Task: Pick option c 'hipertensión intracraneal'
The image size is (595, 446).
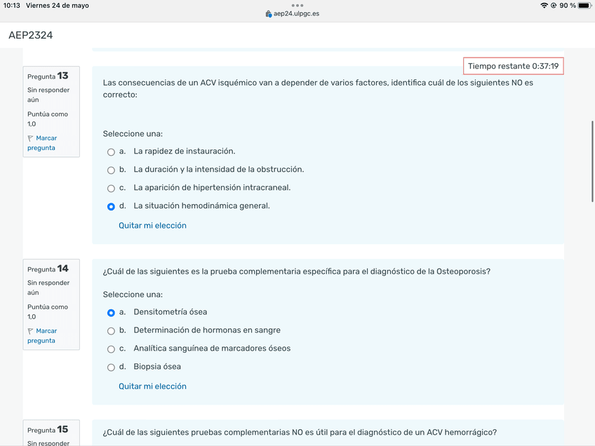Action: pos(111,189)
